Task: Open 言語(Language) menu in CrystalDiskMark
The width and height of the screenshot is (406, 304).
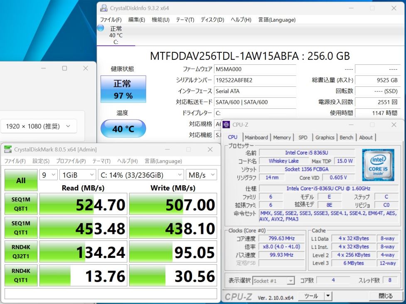Action: click(x=163, y=161)
